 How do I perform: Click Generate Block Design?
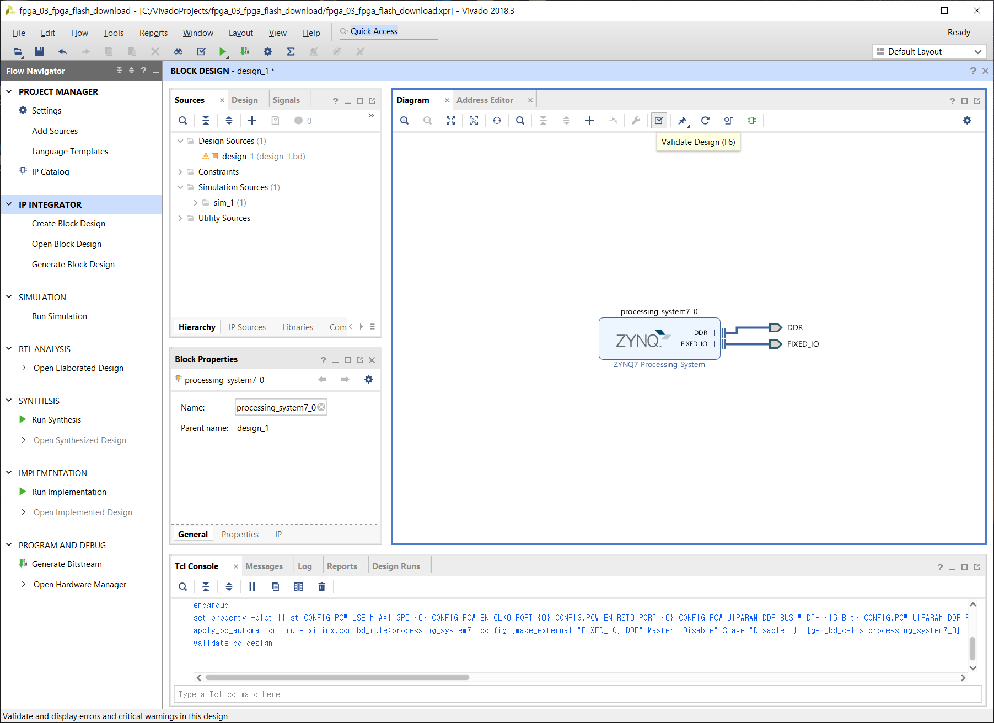tap(73, 265)
